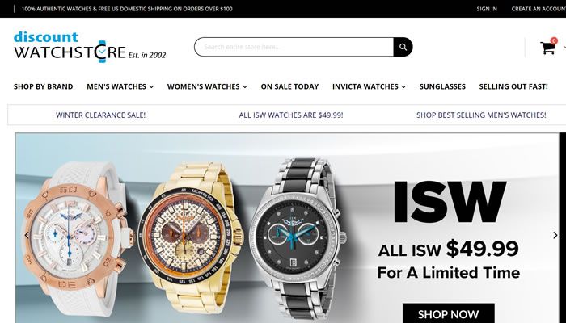Open the shopping cart icon
This screenshot has width=566, height=323.
547,48
